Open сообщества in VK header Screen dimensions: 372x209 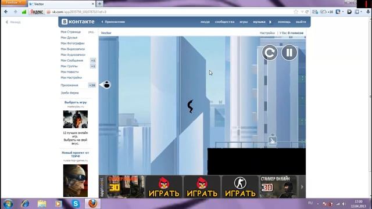click(224, 22)
